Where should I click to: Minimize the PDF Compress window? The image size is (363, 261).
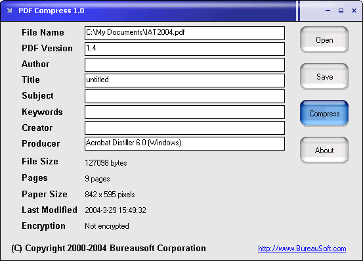[x=328, y=11]
